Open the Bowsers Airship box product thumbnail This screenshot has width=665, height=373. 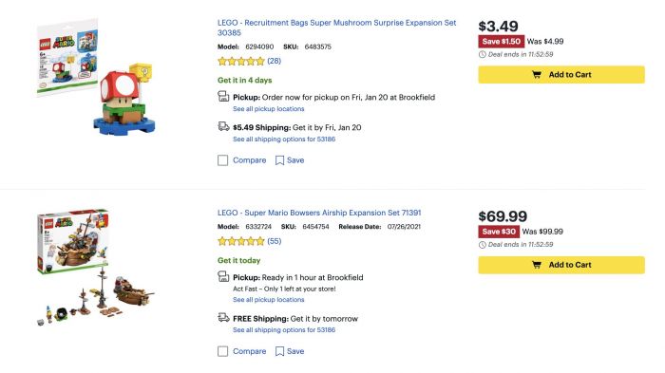96,267
